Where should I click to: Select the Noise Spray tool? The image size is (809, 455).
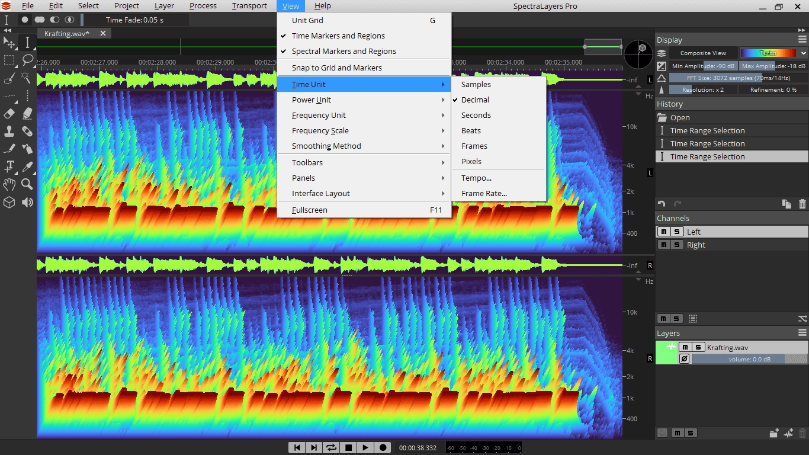[27, 149]
